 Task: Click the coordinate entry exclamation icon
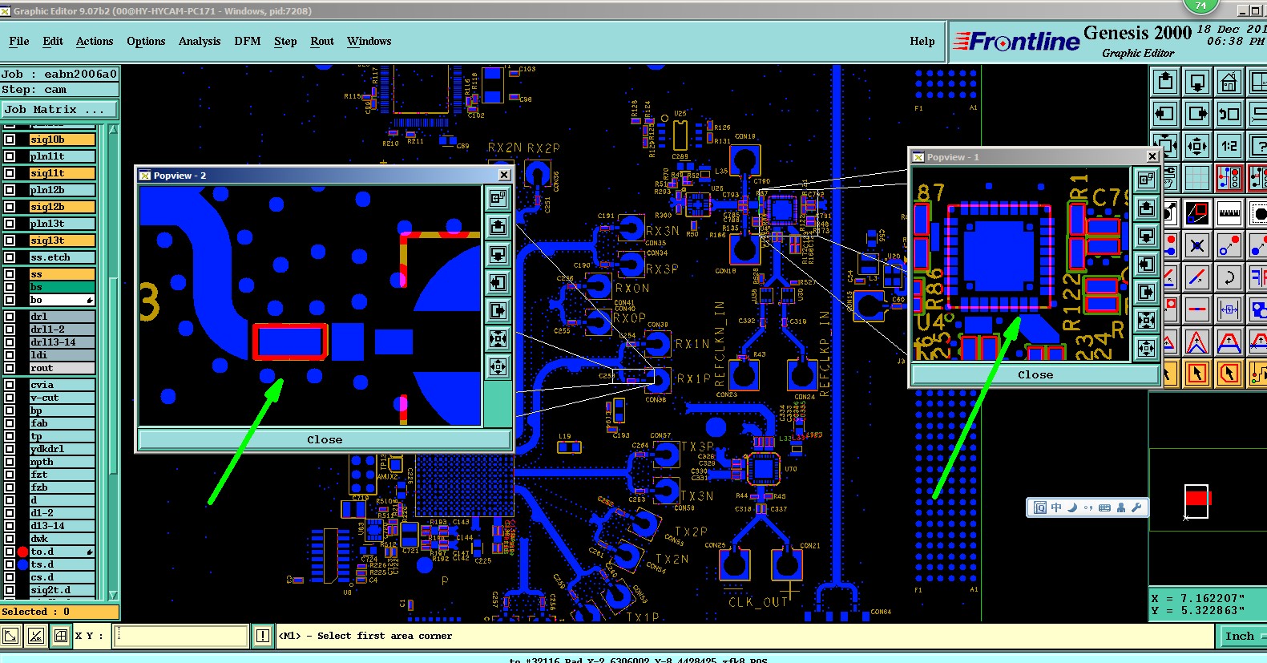click(262, 636)
